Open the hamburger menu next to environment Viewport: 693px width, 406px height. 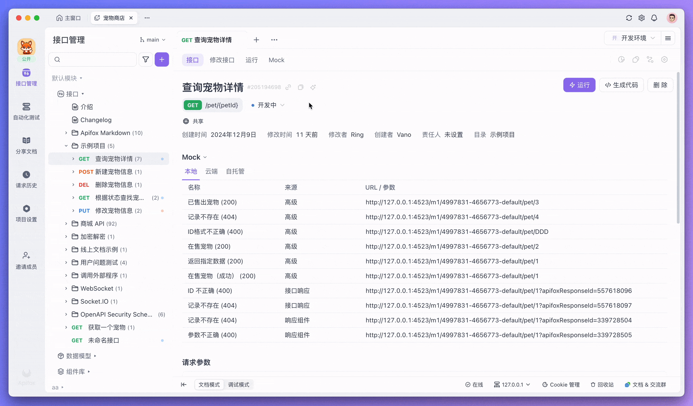coord(668,38)
